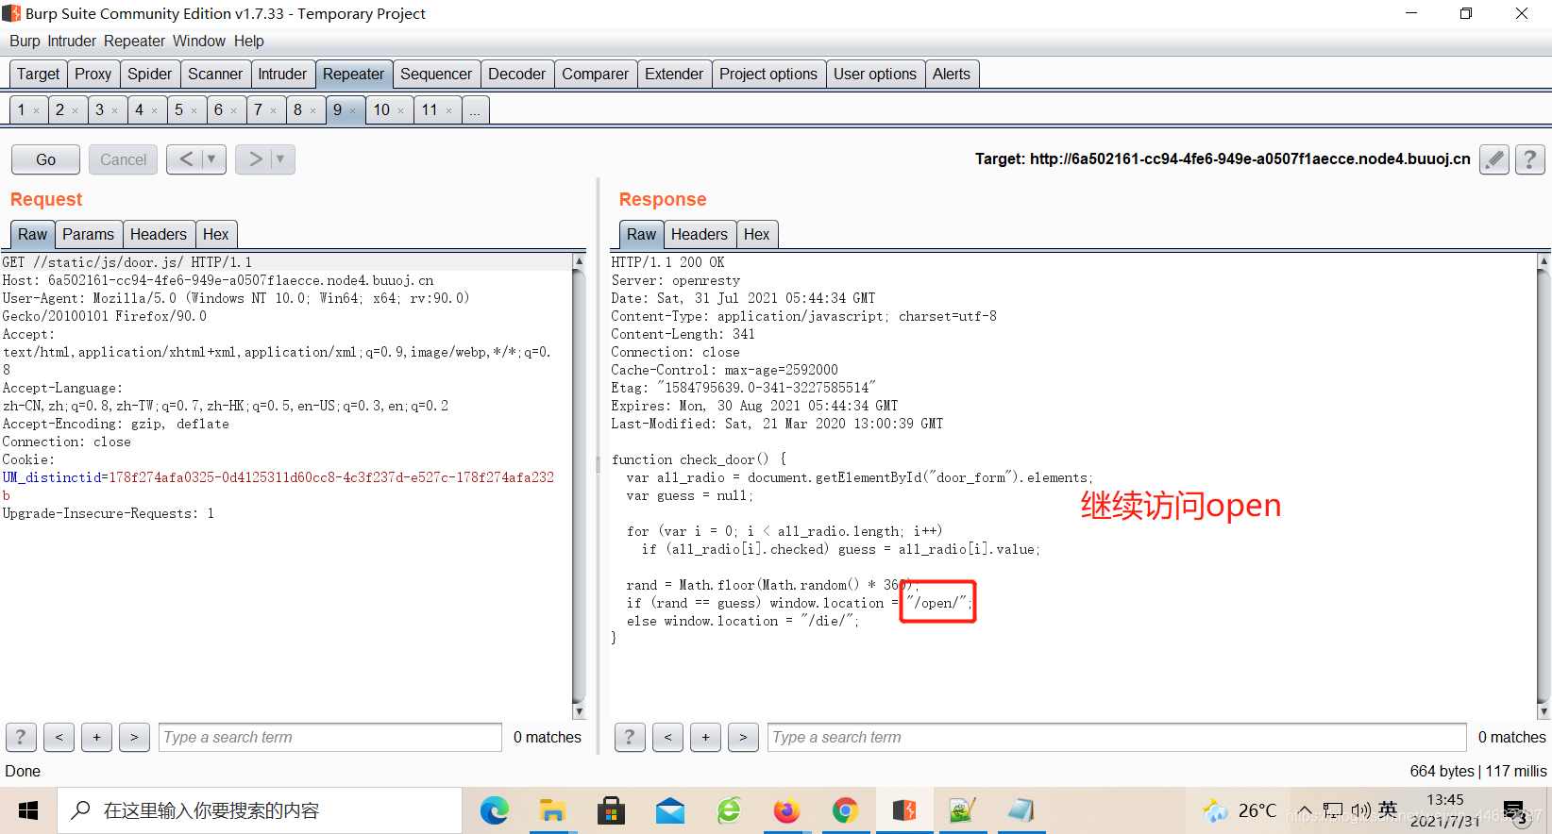Open Google Chrome from taskbar

coord(845,810)
